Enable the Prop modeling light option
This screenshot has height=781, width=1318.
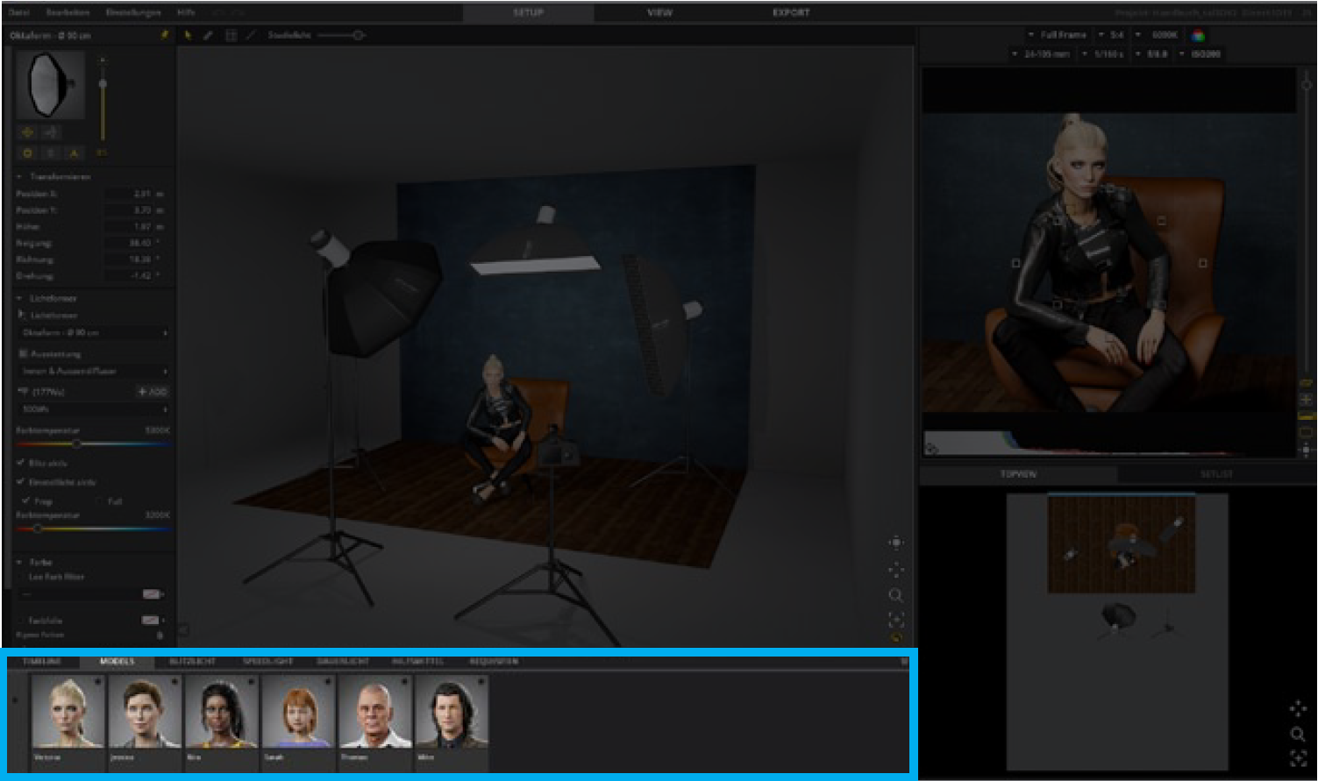click(26, 501)
